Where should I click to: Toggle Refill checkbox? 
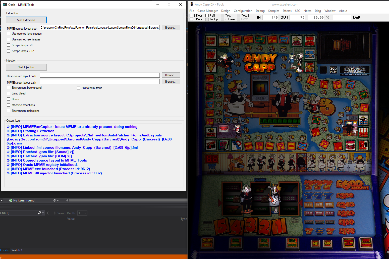[207, 15]
